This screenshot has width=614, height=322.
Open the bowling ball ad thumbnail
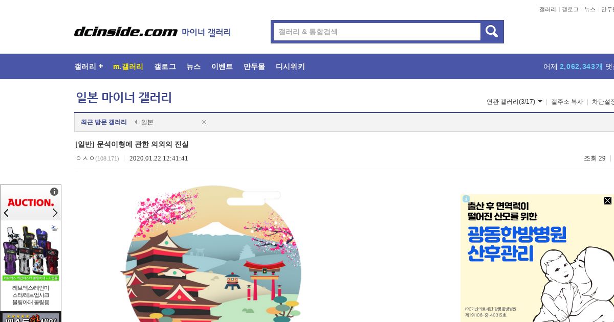click(x=31, y=251)
